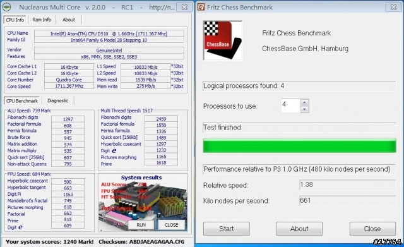Viewport: 404px width, 247px height.
Task: Click the Core Cache L1 value 16 Kbyte
Action: (x=69, y=67)
